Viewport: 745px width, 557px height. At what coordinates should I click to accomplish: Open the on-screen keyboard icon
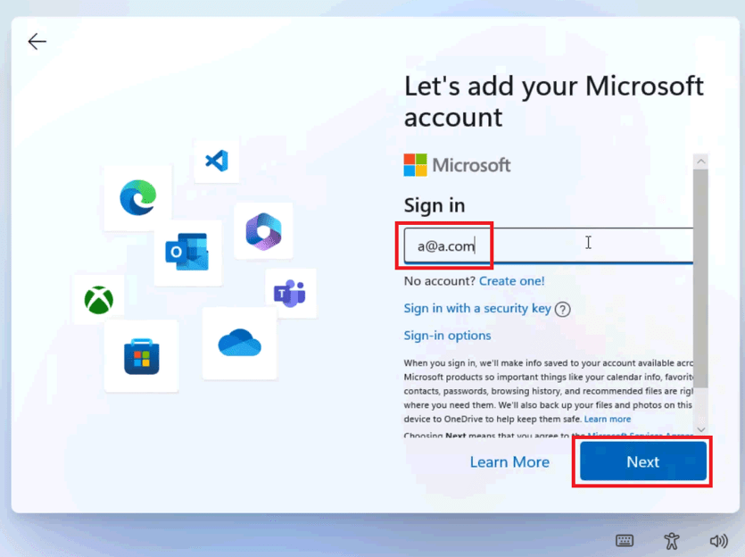point(625,540)
